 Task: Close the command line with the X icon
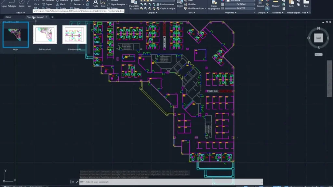tap(73, 182)
